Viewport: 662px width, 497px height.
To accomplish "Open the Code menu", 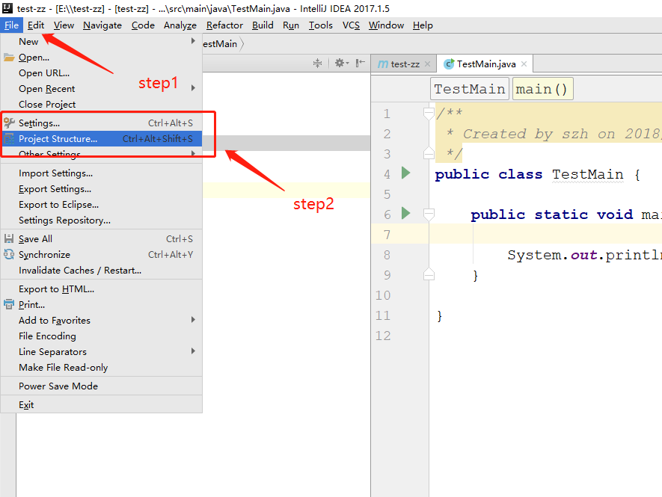I will 143,25.
